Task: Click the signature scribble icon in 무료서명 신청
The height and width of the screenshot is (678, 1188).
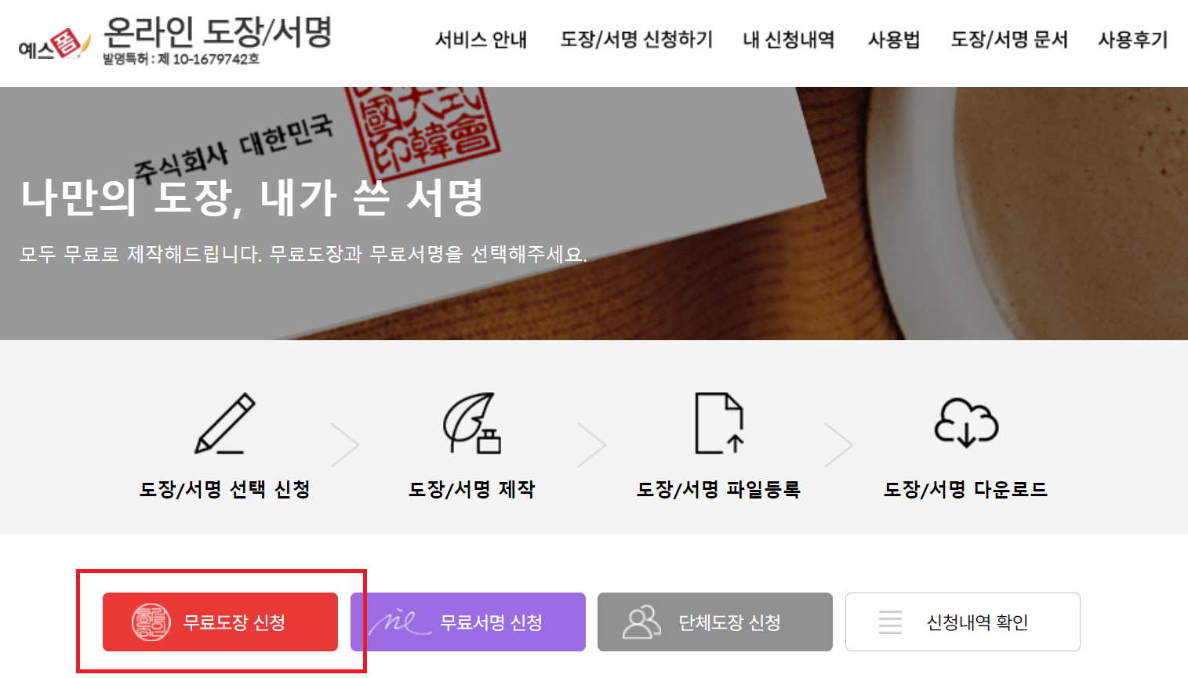Action: [400, 622]
